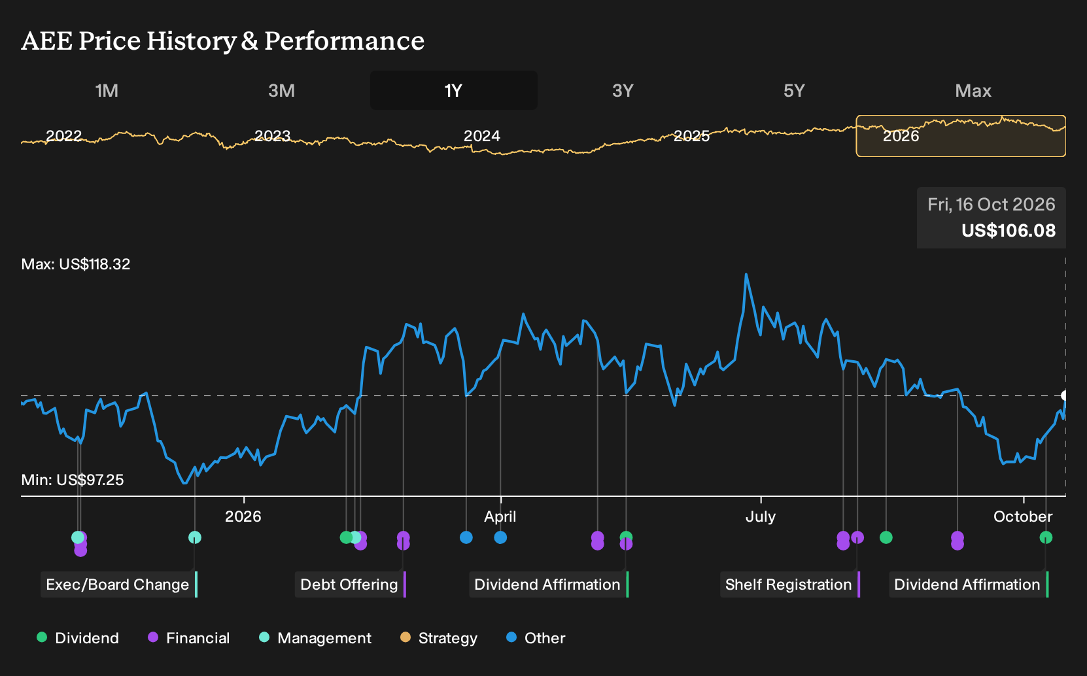Click the purple financial dots above Debt Offering
Viewport: 1087px width, 676px height.
(x=404, y=541)
